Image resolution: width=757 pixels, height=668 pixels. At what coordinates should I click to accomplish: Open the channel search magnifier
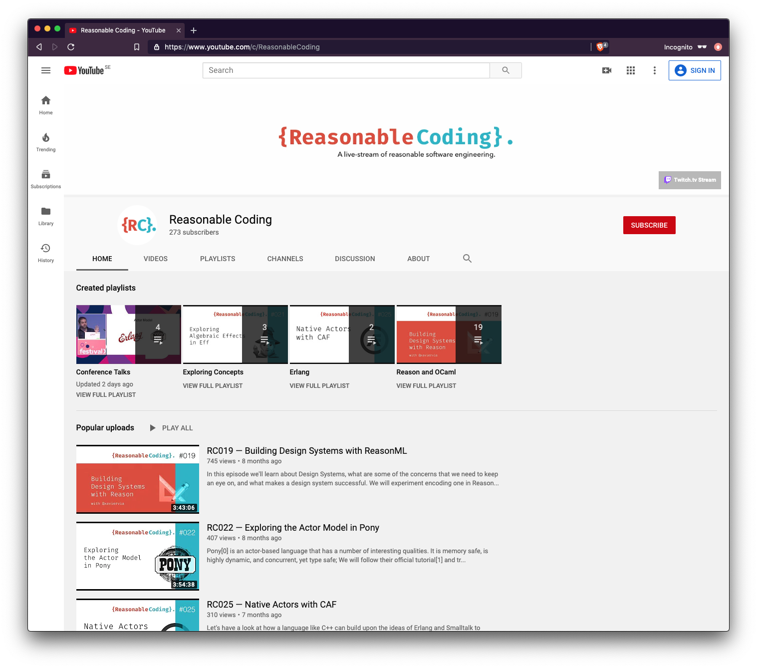point(467,258)
